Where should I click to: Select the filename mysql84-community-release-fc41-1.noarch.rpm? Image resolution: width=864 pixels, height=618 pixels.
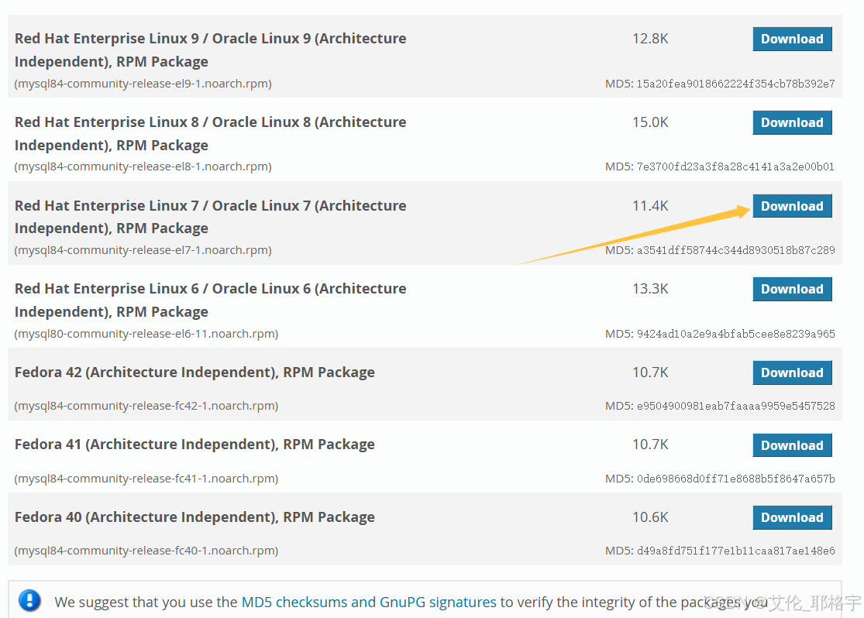pyautogui.click(x=146, y=479)
